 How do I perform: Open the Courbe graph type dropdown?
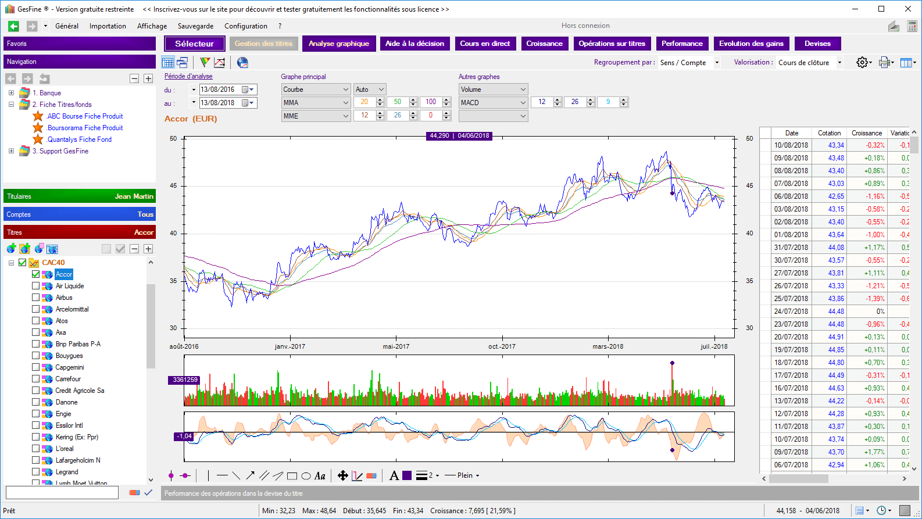coord(316,90)
